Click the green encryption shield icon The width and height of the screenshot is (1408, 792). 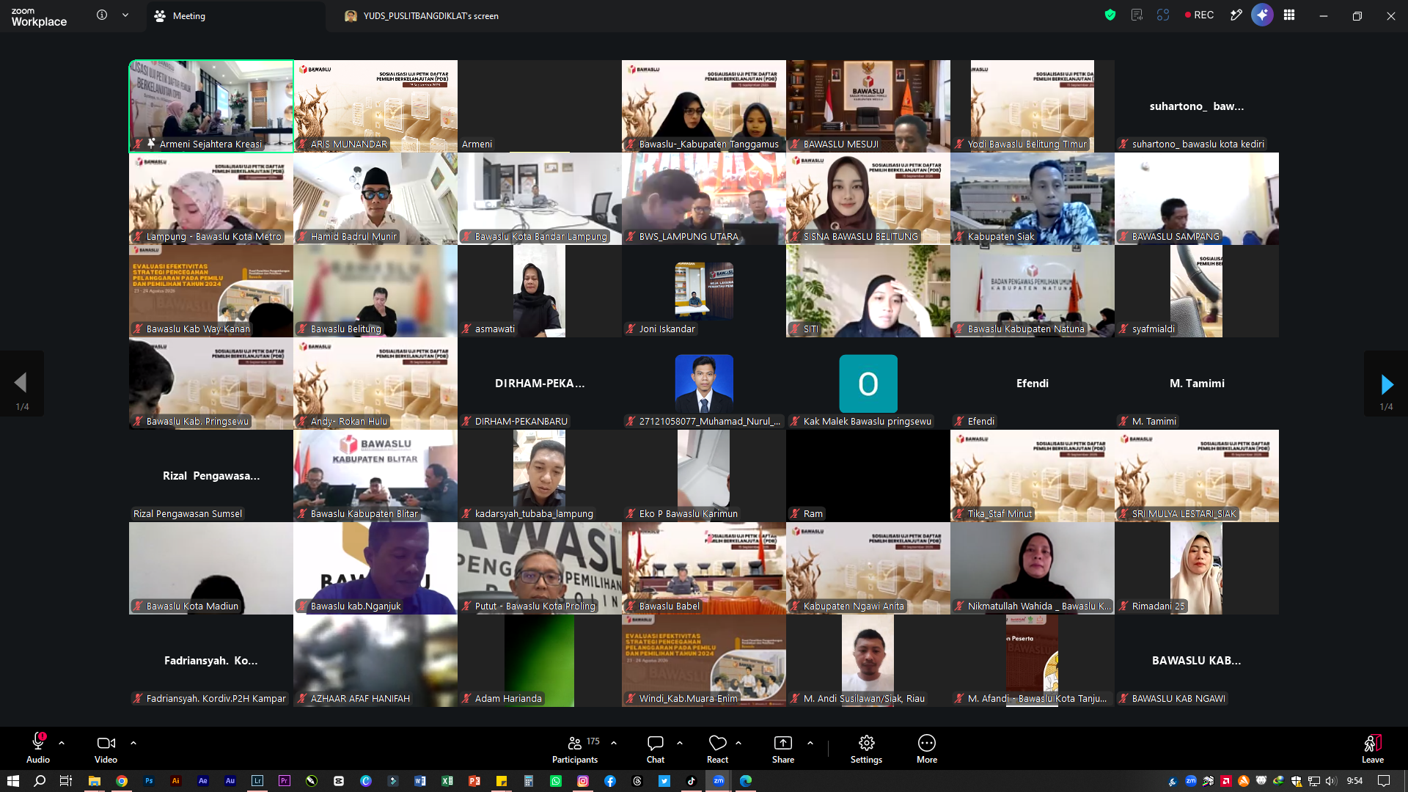(x=1110, y=15)
